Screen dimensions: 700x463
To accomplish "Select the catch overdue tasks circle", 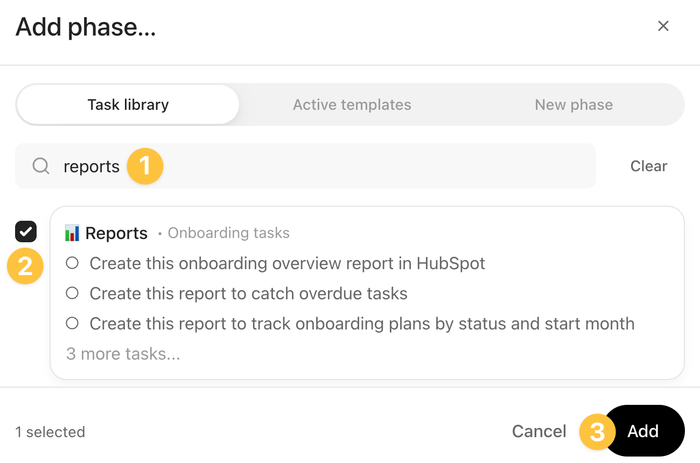I will click(x=72, y=293).
